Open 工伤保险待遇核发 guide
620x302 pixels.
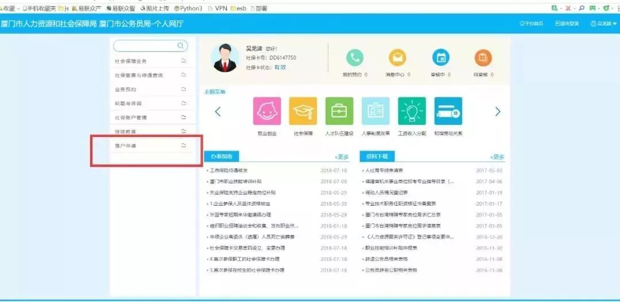click(x=229, y=171)
